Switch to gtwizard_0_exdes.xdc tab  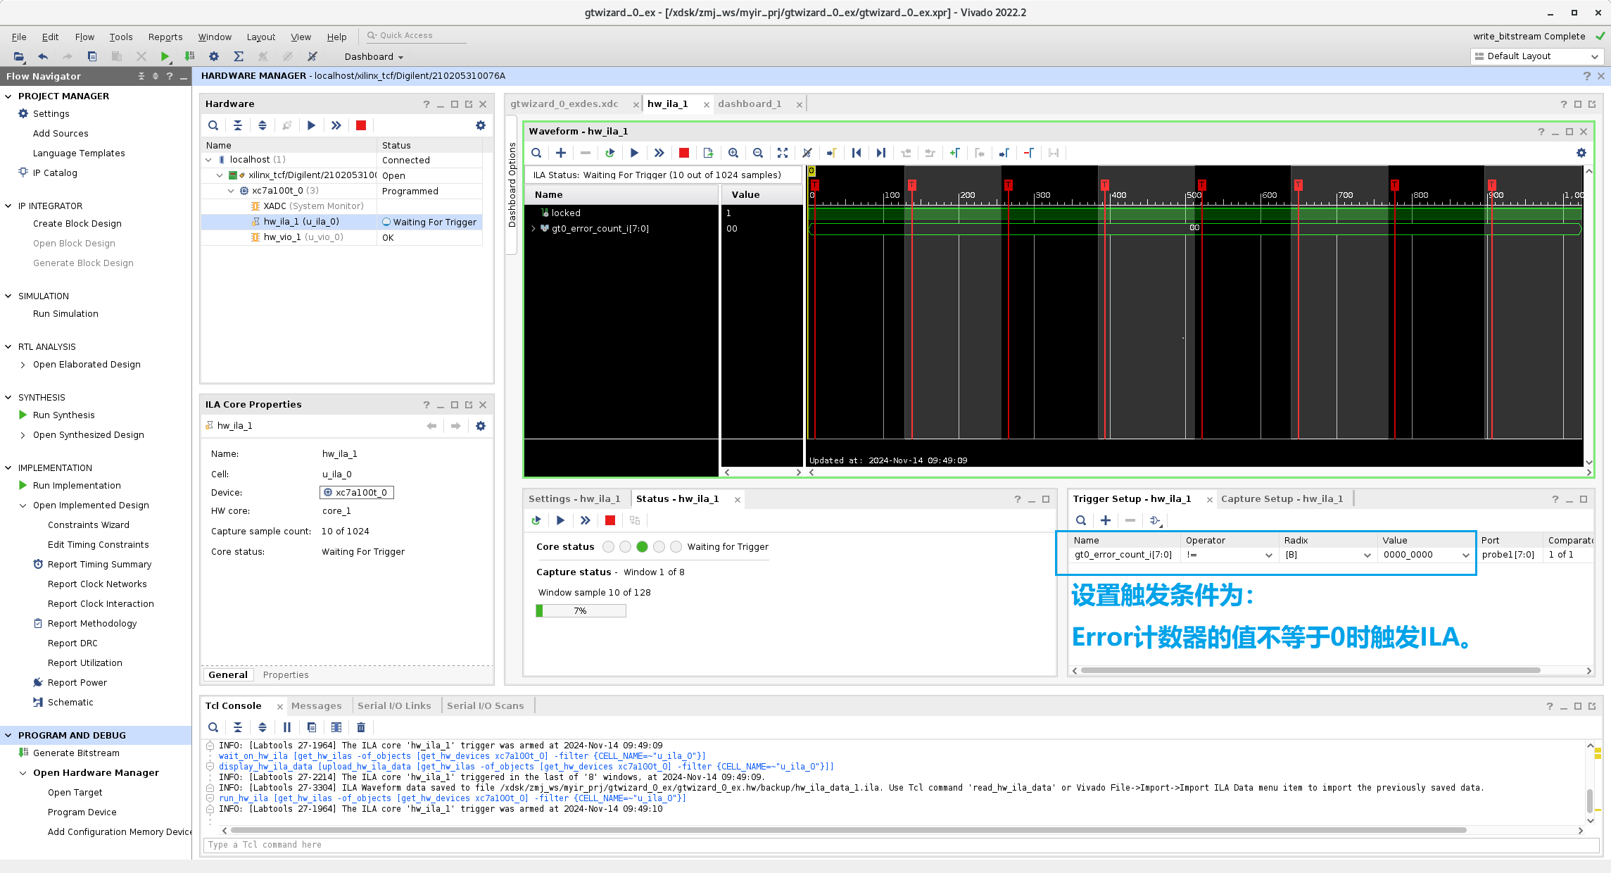tap(564, 103)
